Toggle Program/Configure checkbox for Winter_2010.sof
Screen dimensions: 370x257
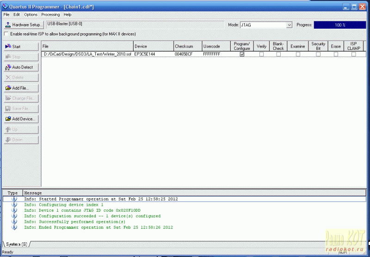click(x=242, y=54)
